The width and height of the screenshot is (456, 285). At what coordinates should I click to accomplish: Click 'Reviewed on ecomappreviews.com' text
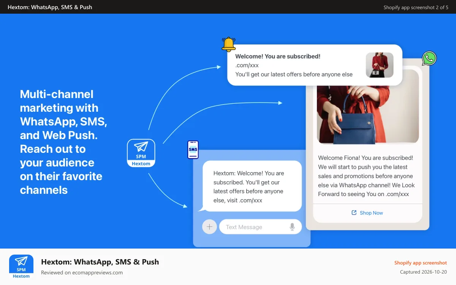[82, 272]
